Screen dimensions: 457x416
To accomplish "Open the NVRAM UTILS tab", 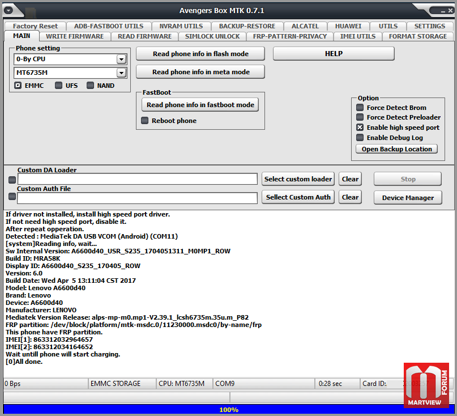I will coord(181,26).
